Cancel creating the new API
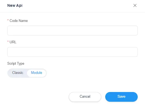 [x=85, y=97]
